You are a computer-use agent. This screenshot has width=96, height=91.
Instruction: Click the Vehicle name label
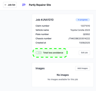42,30
